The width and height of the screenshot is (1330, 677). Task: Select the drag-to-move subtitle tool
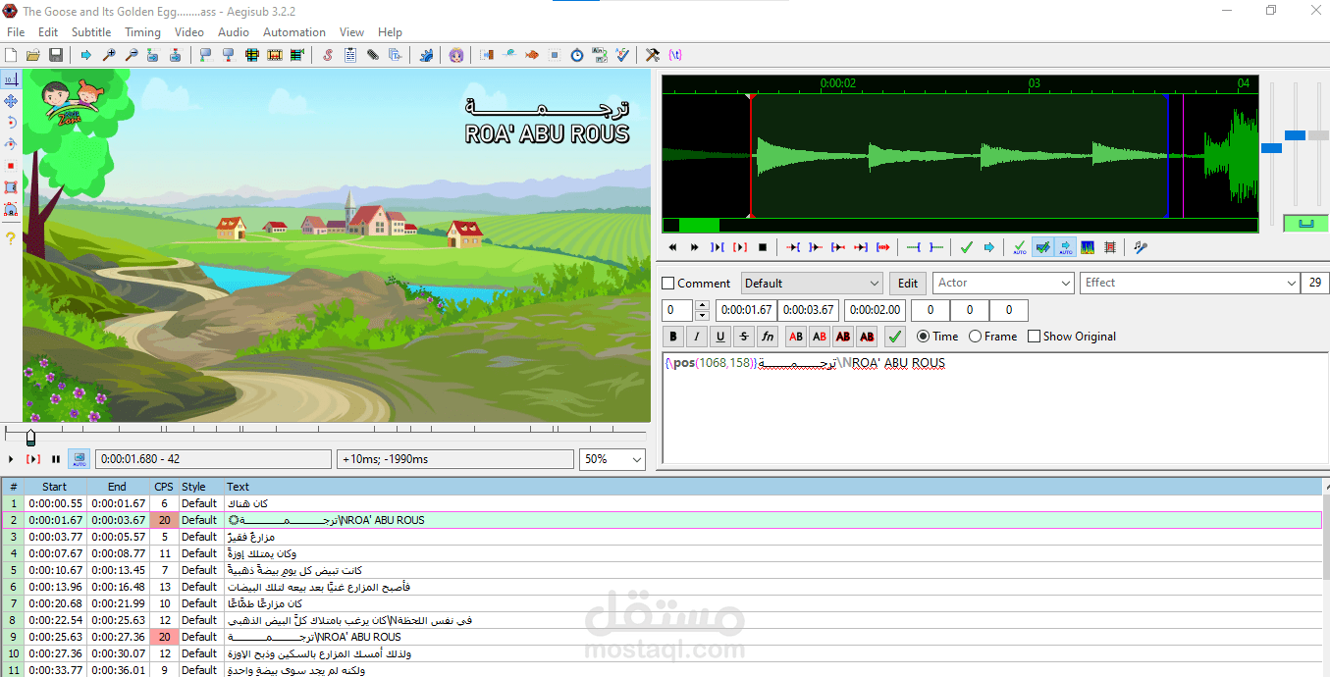(x=11, y=101)
